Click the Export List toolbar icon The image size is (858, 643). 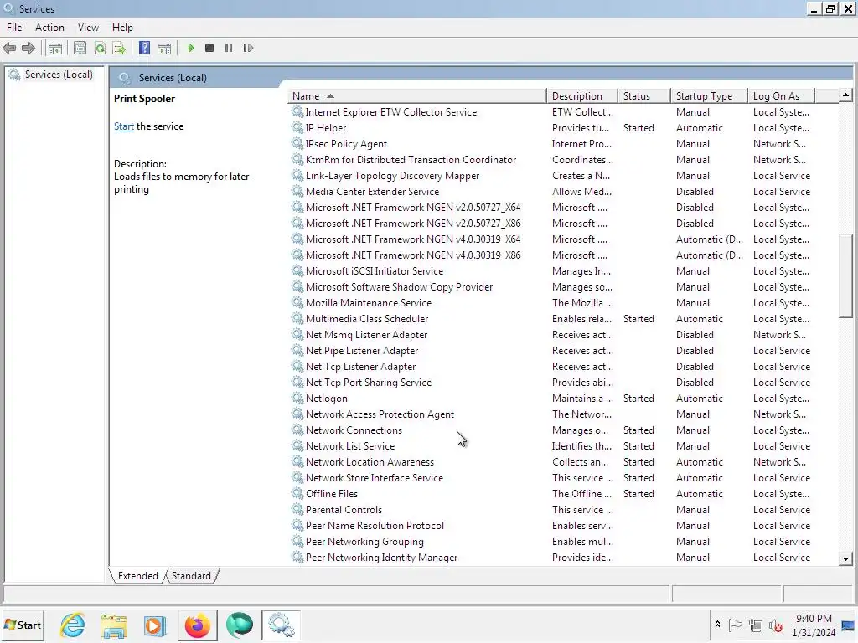119,48
